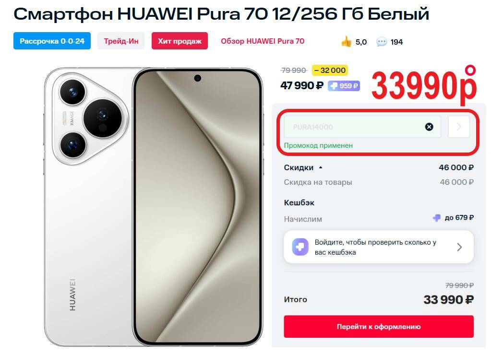Click the cashback 959 ₽ bonus badge

click(344, 86)
